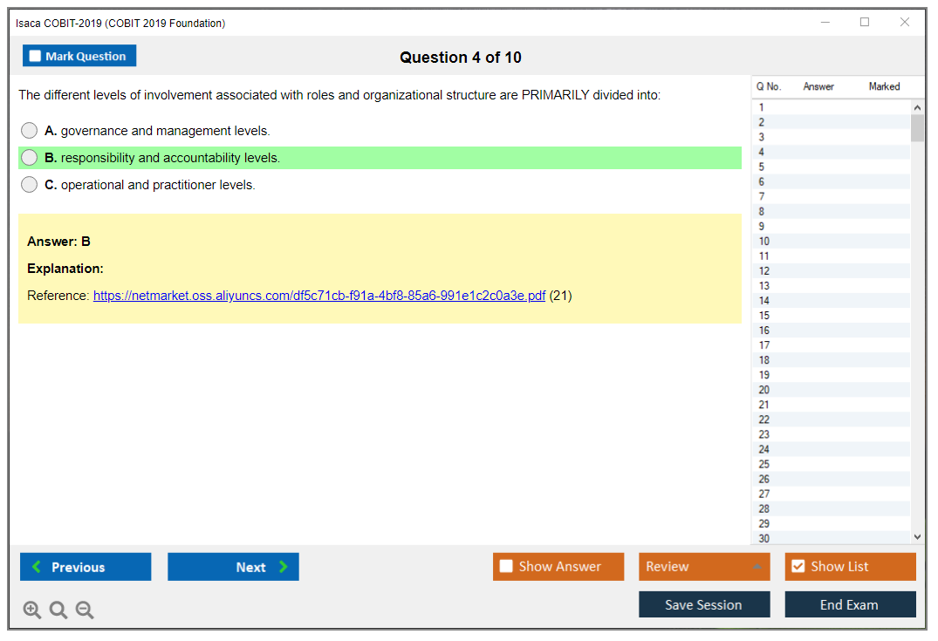Open the Review dropdown menu
The height and width of the screenshot is (641, 938).
pyautogui.click(x=704, y=567)
